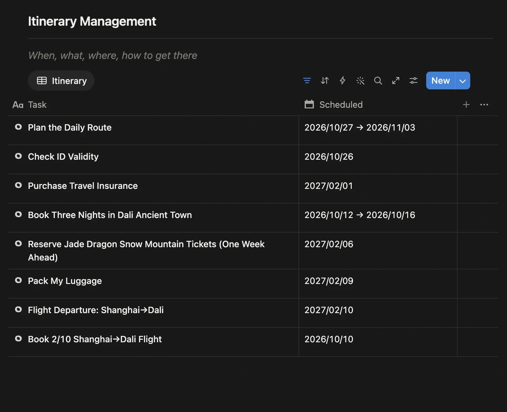This screenshot has width=507, height=412.
Task: Edit description 'When, what, where, how to get there'
Action: click(112, 55)
